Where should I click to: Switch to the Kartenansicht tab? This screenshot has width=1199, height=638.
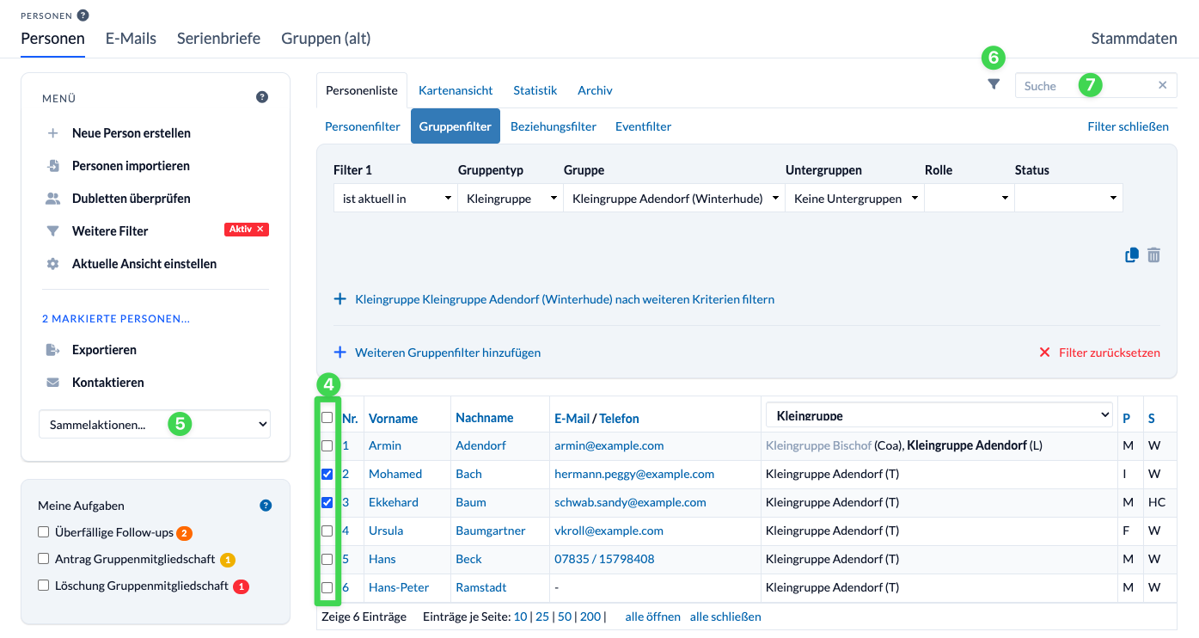tap(456, 89)
